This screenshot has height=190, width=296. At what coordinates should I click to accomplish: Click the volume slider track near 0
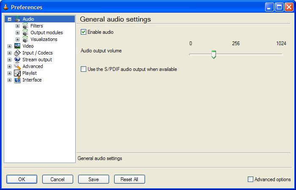191,54
